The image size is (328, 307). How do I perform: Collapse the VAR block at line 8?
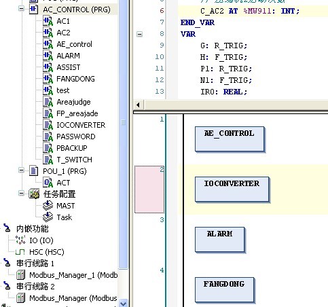coord(140,34)
